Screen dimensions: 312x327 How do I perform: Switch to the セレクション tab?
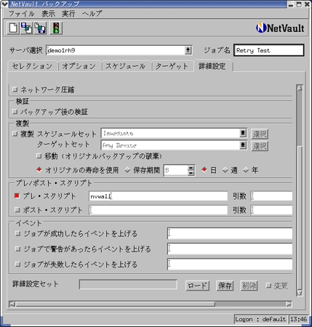point(33,66)
